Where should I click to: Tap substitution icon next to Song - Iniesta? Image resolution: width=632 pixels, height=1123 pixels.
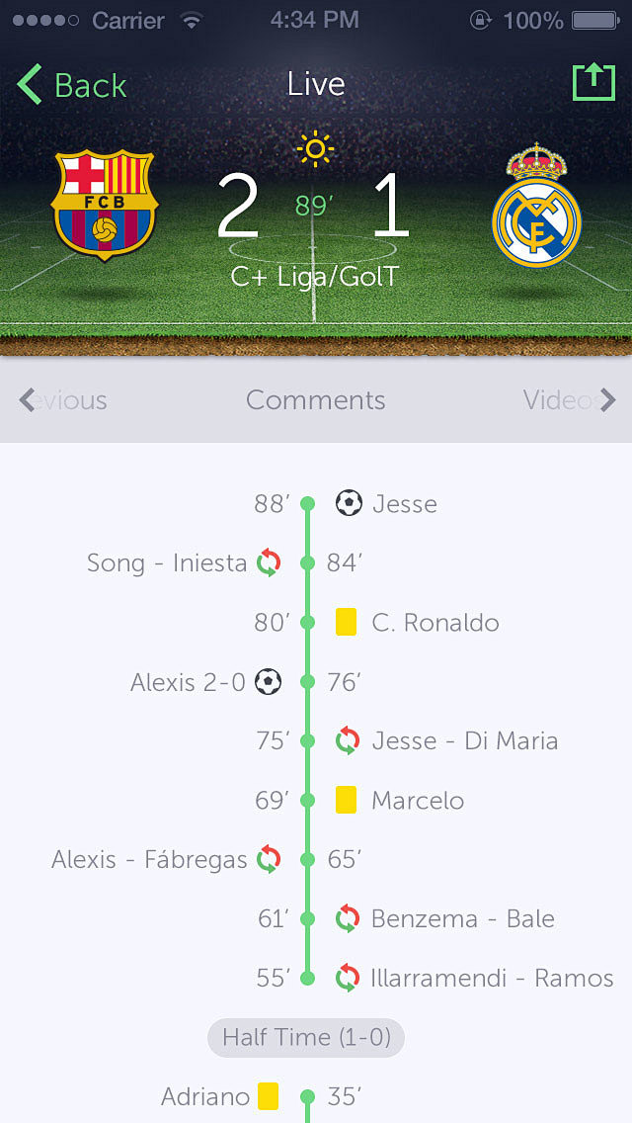(270, 562)
